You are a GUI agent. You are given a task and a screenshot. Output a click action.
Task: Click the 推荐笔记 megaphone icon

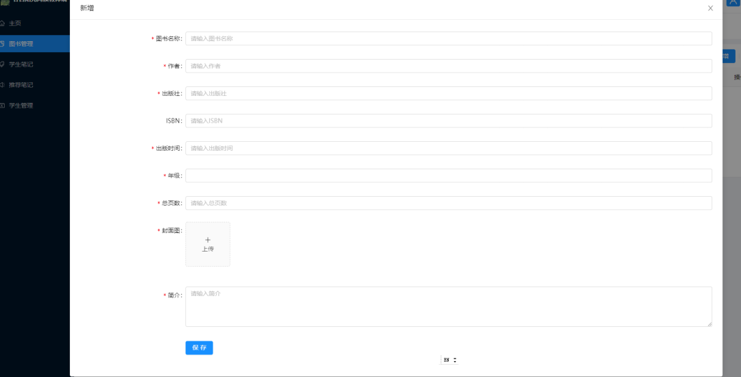click(2, 85)
